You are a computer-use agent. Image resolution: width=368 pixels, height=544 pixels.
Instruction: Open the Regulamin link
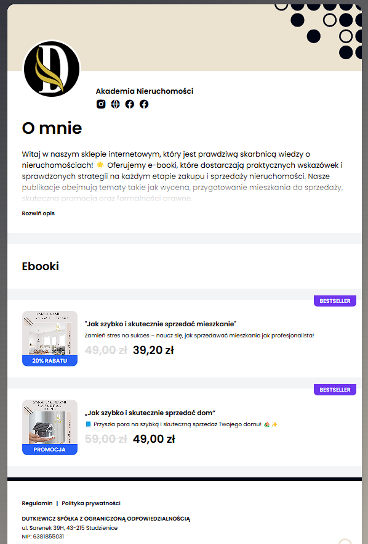(x=37, y=503)
